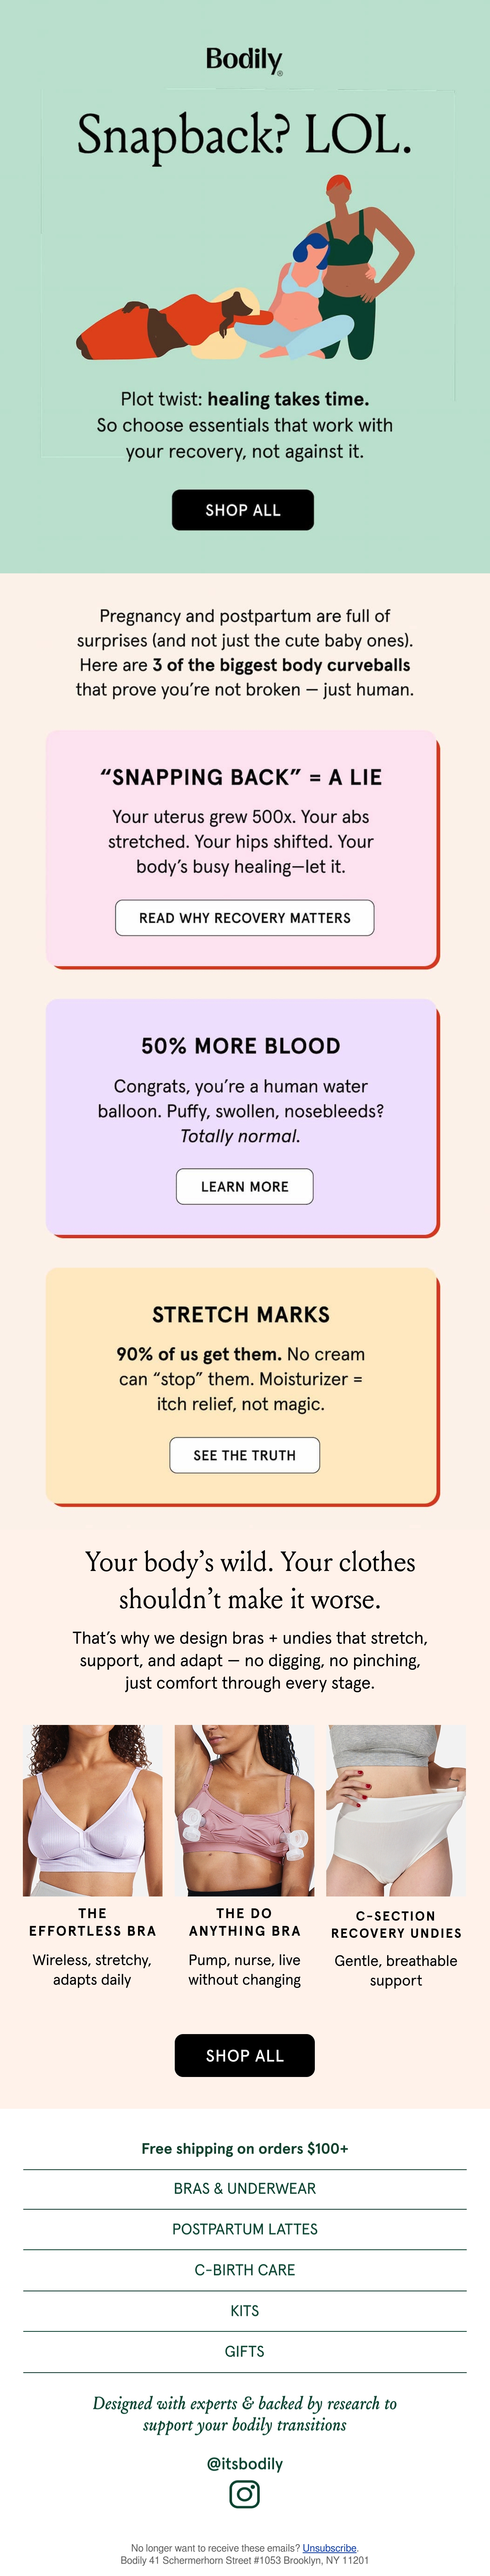The height and width of the screenshot is (2576, 490).
Task: Open C-Section Recovery Undies product photo
Action: click(x=396, y=1809)
